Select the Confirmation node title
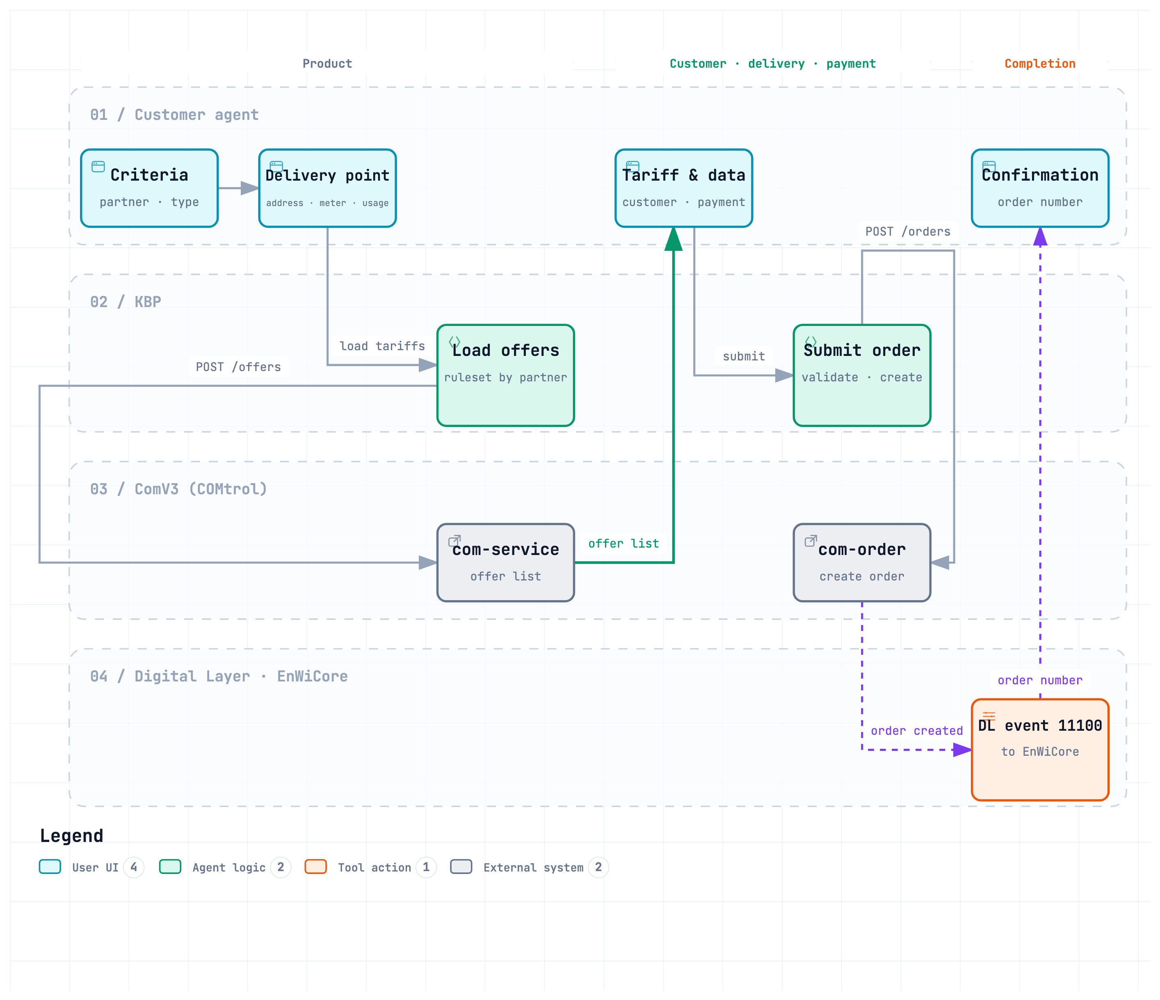This screenshot has height=1000, width=1160. tap(1040, 175)
